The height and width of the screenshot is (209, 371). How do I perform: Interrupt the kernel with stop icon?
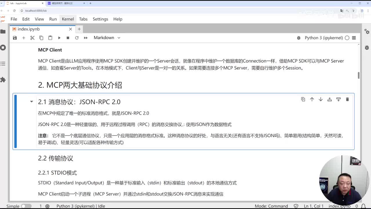(x=68, y=38)
